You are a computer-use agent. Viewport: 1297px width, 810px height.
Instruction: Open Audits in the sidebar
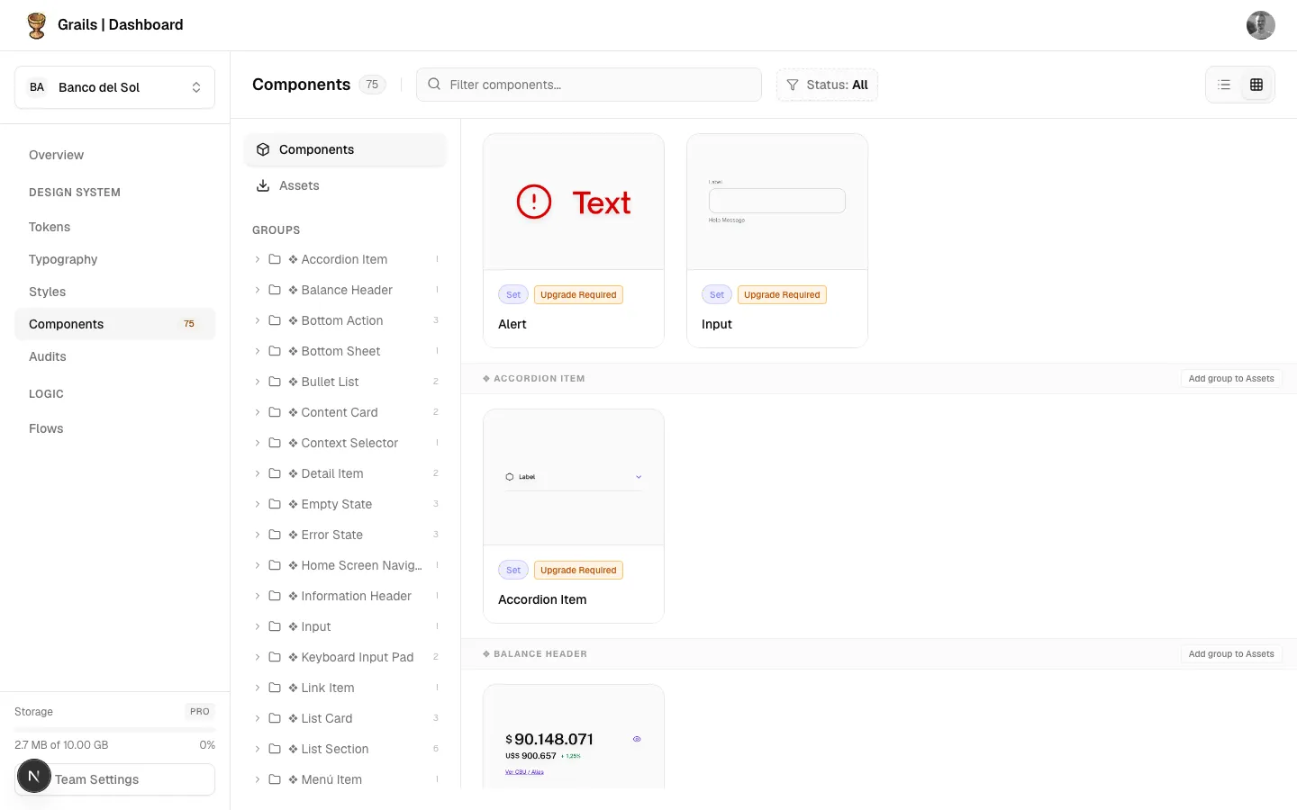(114, 356)
